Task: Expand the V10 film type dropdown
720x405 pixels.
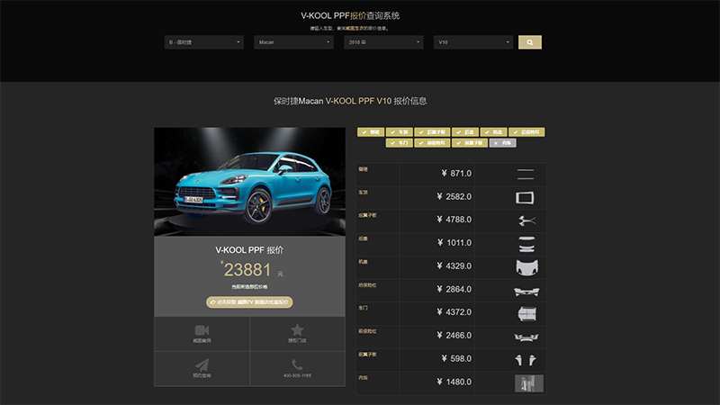Action: point(472,42)
